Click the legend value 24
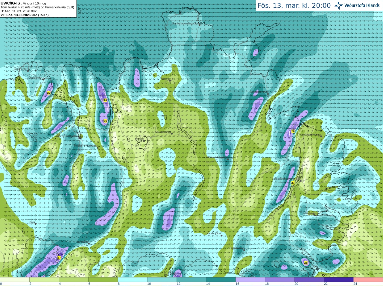This screenshot has width=383, height=286. [355, 284]
